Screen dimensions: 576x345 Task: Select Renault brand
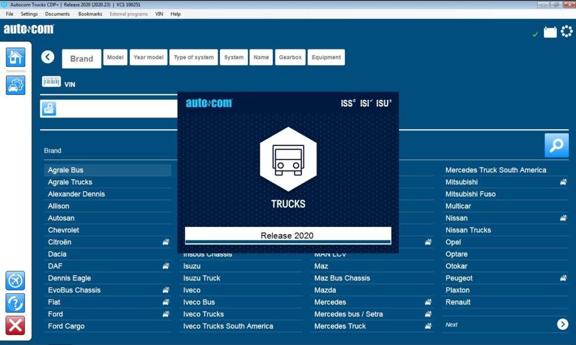pyautogui.click(x=505, y=302)
